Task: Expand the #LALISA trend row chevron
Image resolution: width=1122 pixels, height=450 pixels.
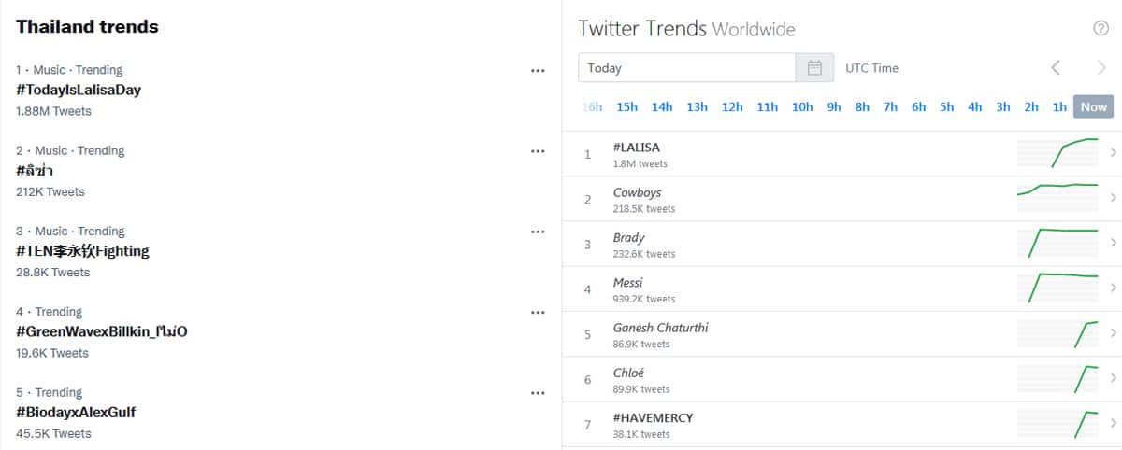Action: 1113,153
